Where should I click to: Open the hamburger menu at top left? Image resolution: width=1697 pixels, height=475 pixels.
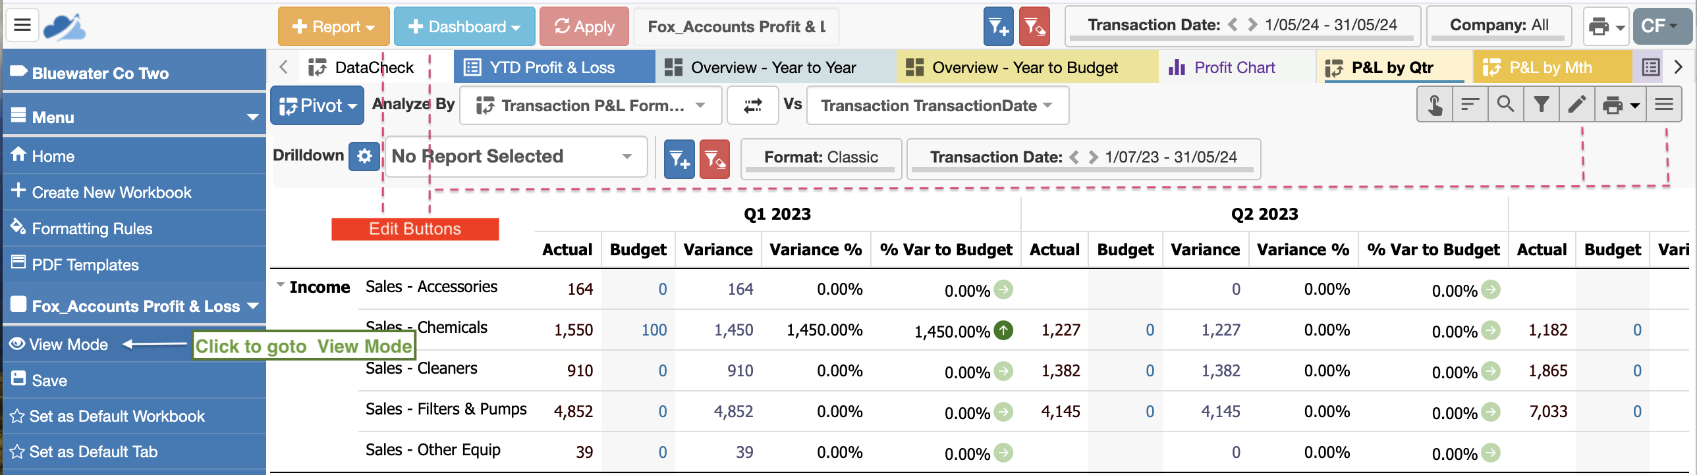[x=22, y=25]
